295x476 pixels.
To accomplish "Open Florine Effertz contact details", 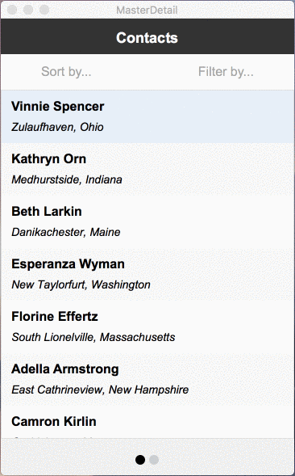I will pyautogui.click(x=147, y=326).
